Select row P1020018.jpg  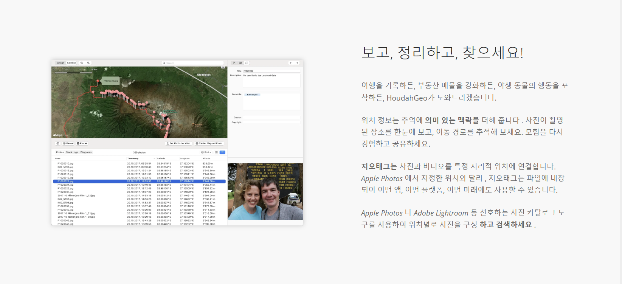tap(140, 174)
